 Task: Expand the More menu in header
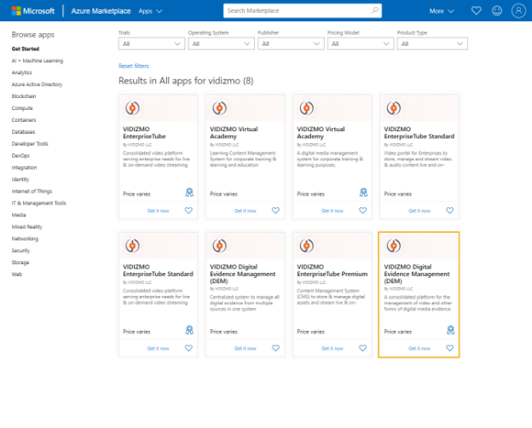pyautogui.click(x=442, y=11)
